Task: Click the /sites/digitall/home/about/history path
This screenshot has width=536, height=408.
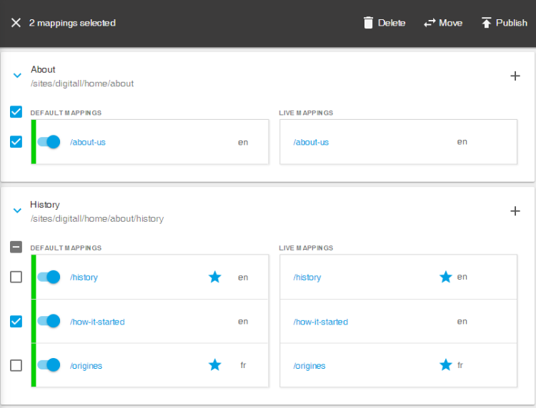Action: (x=97, y=219)
